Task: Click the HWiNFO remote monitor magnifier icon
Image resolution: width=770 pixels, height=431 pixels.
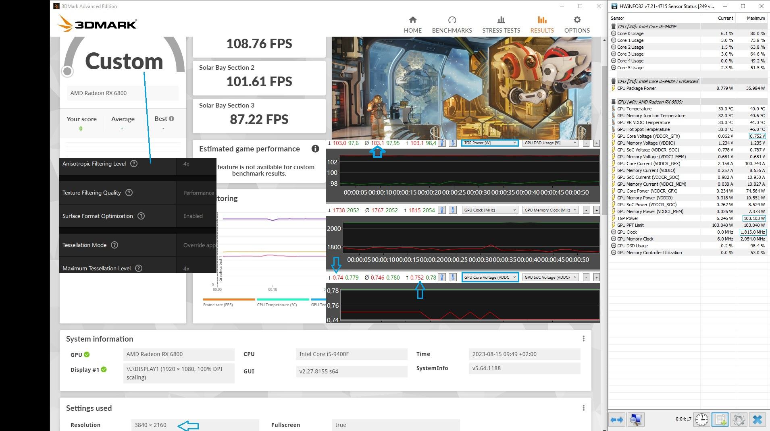Action: (x=636, y=420)
